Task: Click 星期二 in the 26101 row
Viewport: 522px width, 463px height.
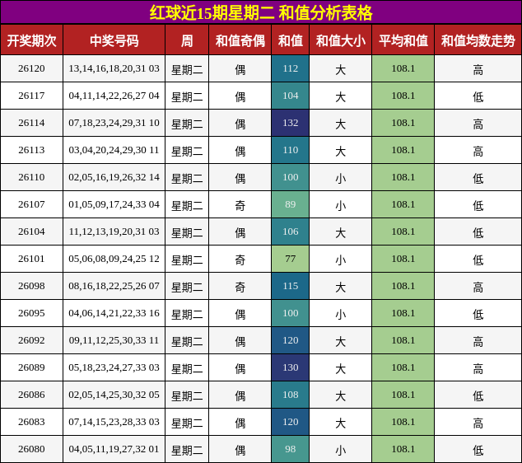Action: 187,260
